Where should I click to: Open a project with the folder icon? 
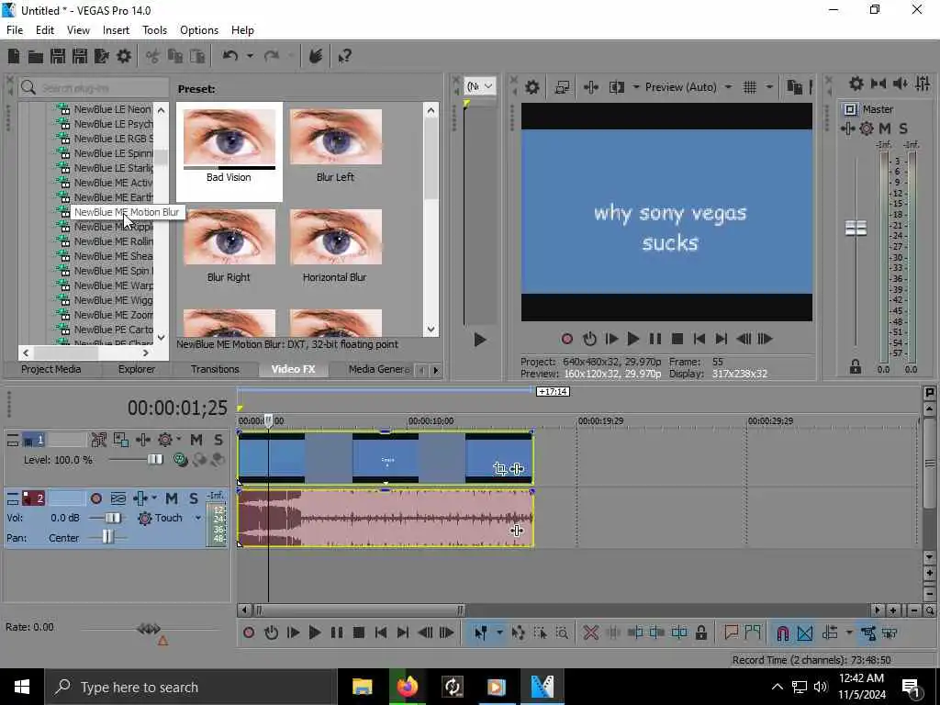36,56
